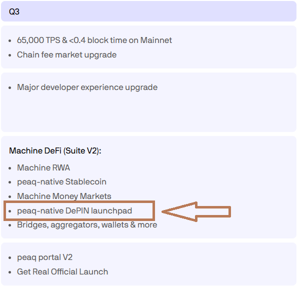Click Chain fee market upgrade text

(66, 55)
